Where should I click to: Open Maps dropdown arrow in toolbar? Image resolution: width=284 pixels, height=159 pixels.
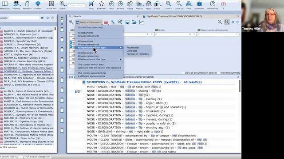point(152,6)
